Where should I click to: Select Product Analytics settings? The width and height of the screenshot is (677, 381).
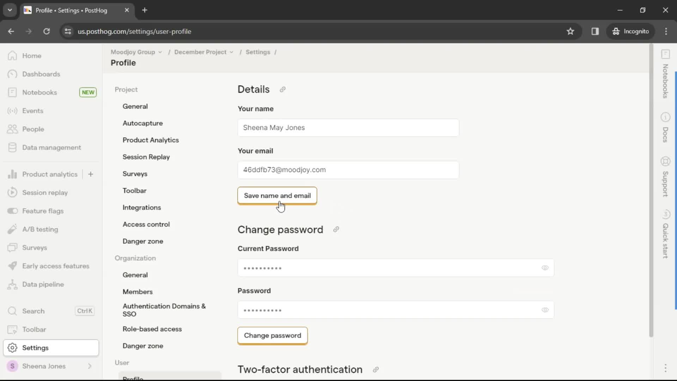tap(151, 140)
